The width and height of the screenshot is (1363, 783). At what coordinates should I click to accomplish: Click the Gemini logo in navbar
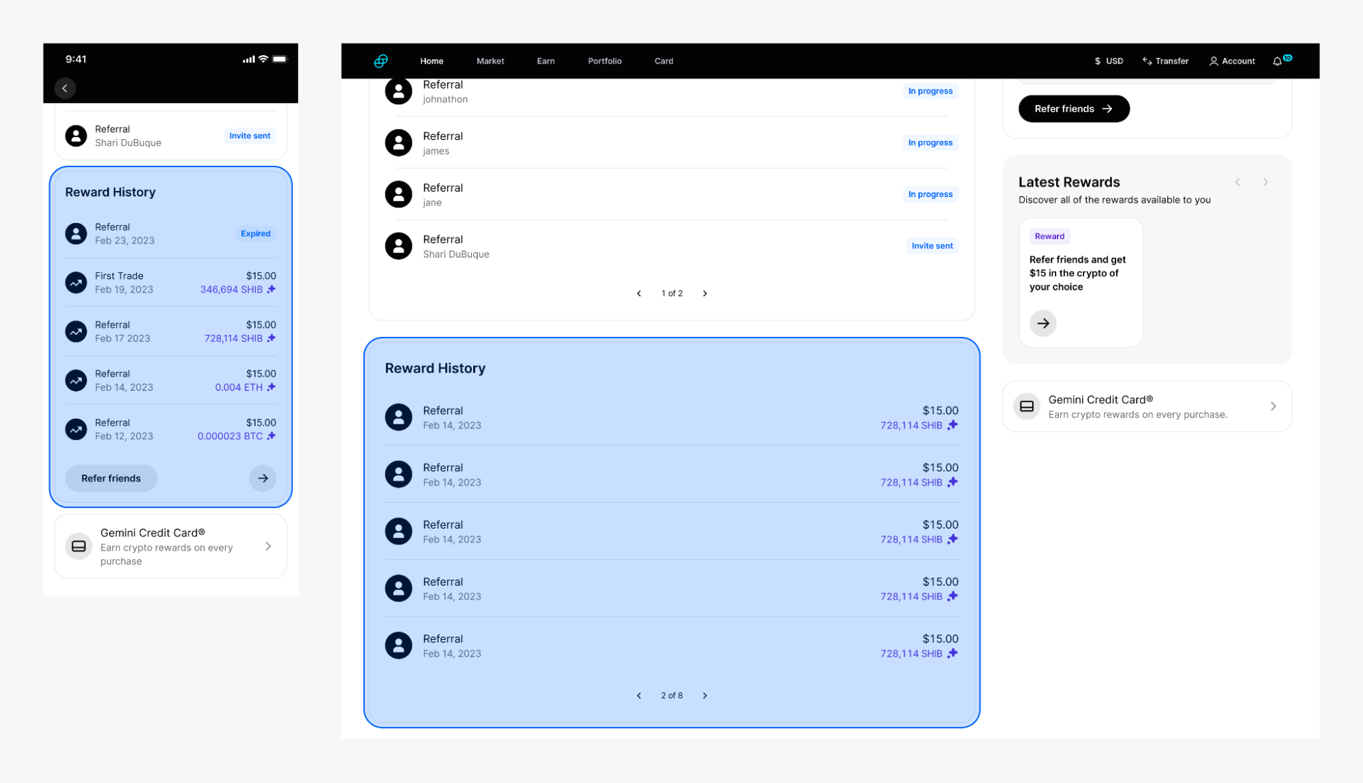381,61
